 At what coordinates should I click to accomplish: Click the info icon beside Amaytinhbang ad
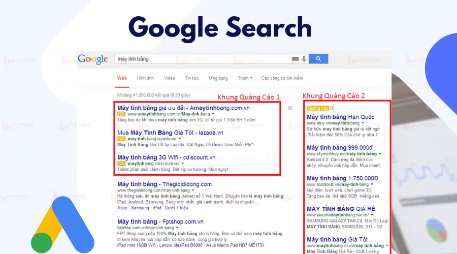coord(290,108)
